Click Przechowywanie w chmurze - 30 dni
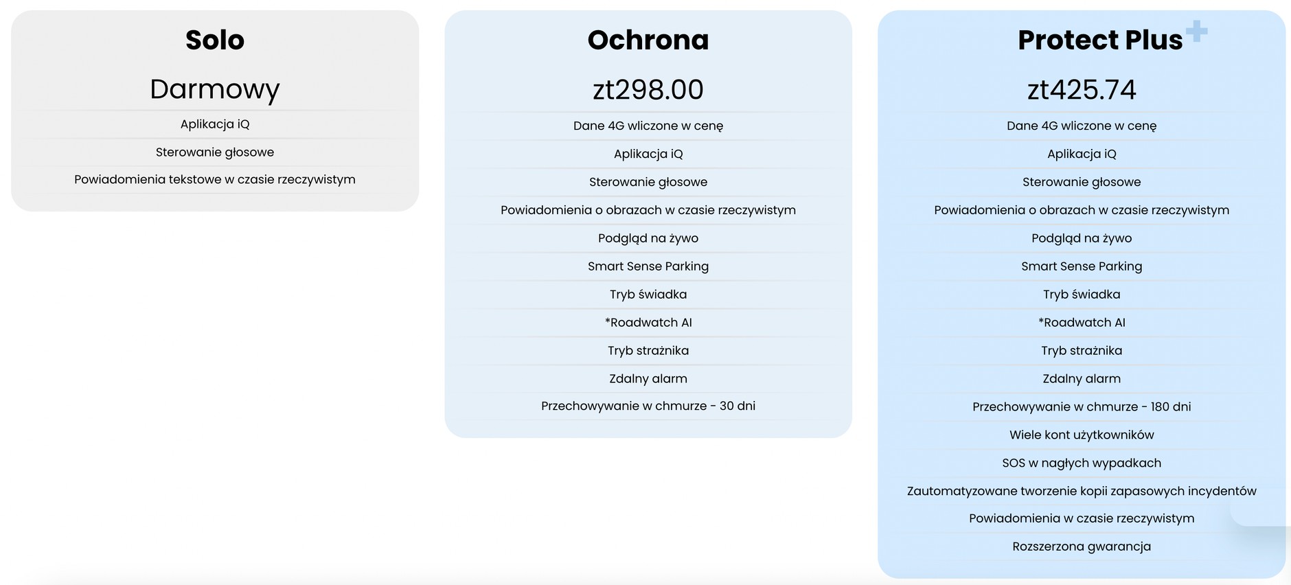The image size is (1291, 585). [x=648, y=406]
